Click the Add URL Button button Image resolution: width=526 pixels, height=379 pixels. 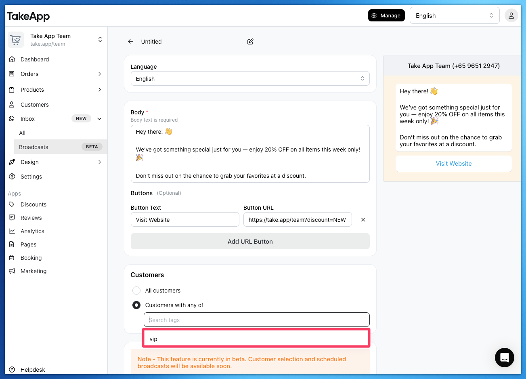point(250,242)
